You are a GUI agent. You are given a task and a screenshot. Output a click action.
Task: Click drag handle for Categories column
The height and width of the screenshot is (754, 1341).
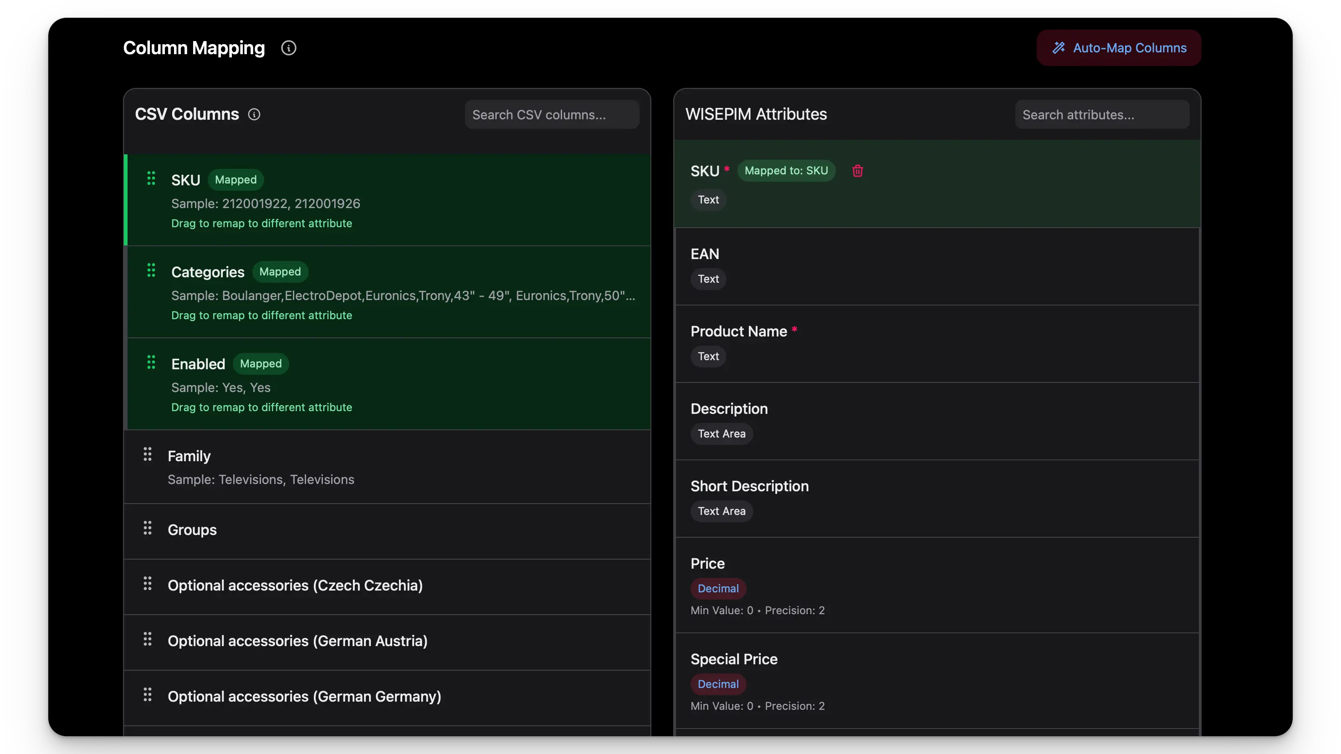pyautogui.click(x=151, y=270)
